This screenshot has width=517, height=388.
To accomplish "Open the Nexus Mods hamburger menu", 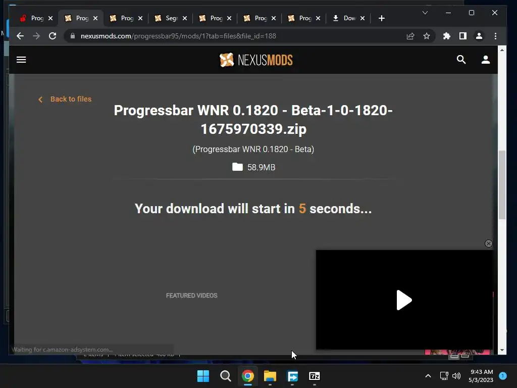I will pyautogui.click(x=21, y=60).
